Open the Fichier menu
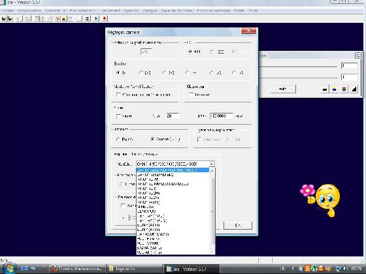 pyautogui.click(x=7, y=10)
